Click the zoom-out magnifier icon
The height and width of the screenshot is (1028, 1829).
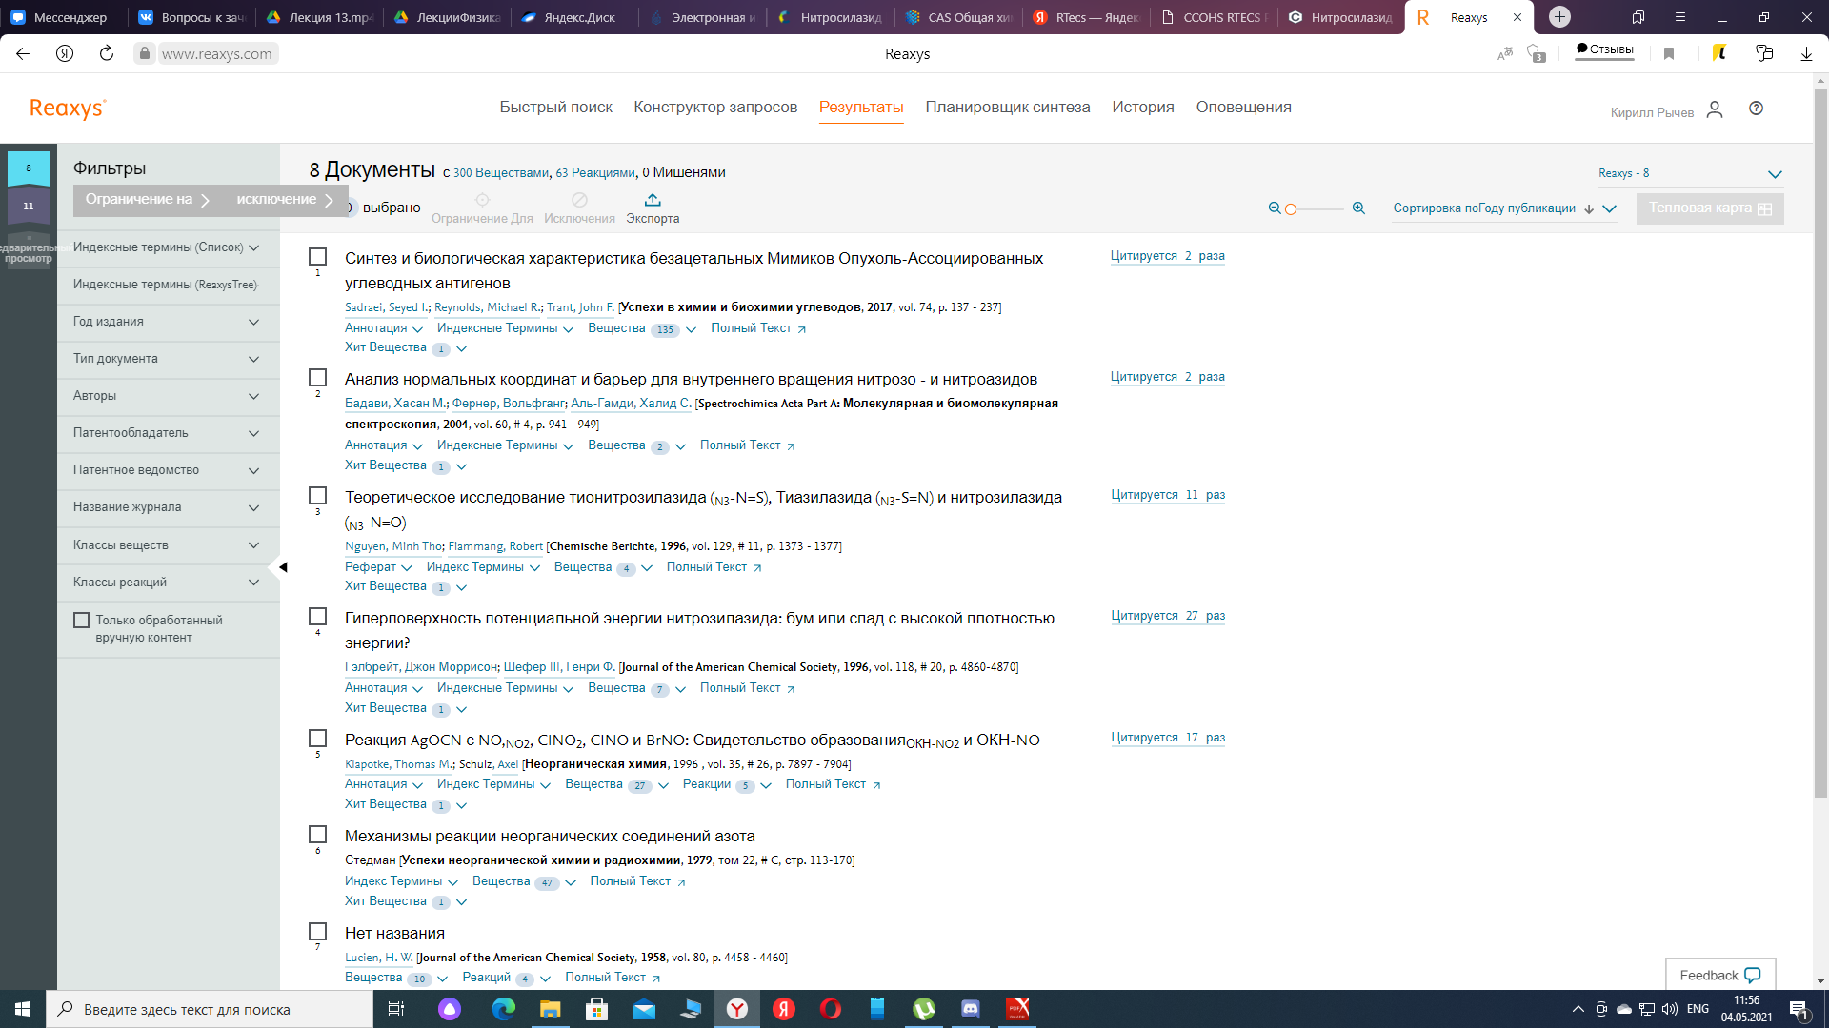tap(1275, 208)
